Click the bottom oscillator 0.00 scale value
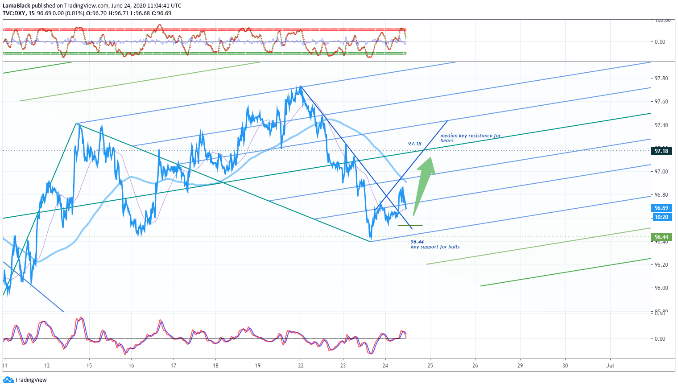This screenshot has height=388, width=678. 660,339
